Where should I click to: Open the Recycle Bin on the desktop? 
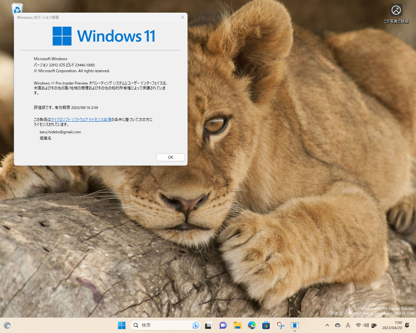(17, 10)
